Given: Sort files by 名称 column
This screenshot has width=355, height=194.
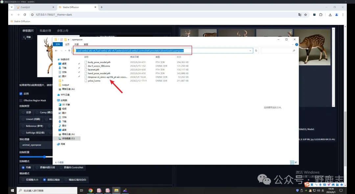Looking at the screenshot, I should 86,57.
